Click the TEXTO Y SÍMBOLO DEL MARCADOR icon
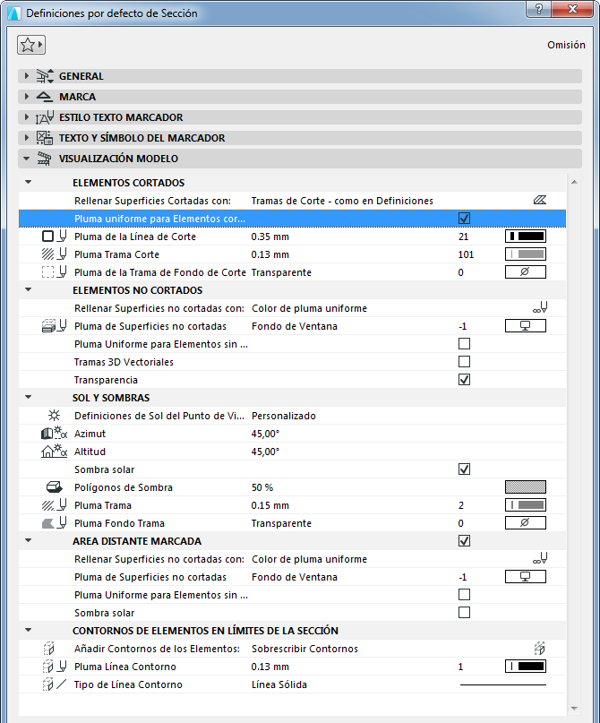This screenshot has width=600, height=723. point(45,138)
